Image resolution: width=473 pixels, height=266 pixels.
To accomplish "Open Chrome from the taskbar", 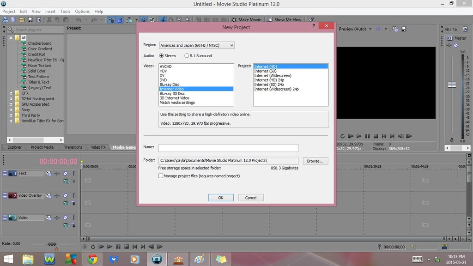I will [x=92, y=259].
